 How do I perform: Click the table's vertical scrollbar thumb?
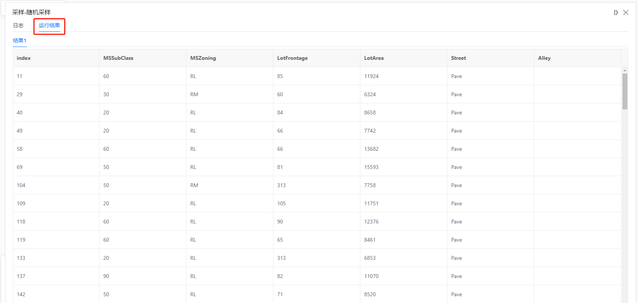[625, 91]
